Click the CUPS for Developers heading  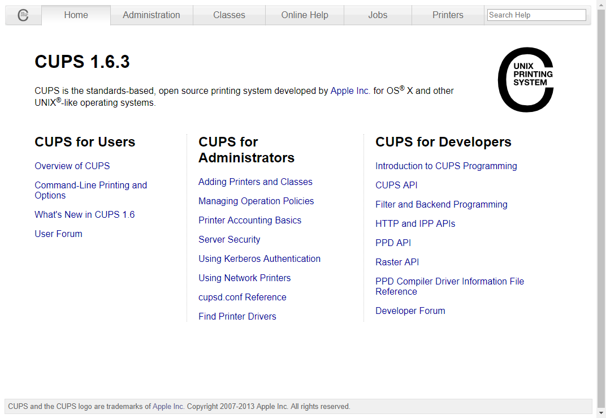point(443,142)
